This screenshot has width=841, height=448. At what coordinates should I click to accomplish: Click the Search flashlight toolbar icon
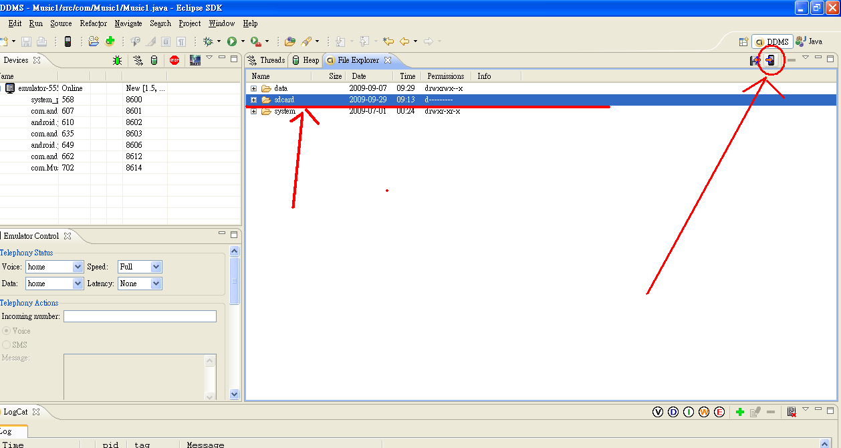(x=307, y=41)
